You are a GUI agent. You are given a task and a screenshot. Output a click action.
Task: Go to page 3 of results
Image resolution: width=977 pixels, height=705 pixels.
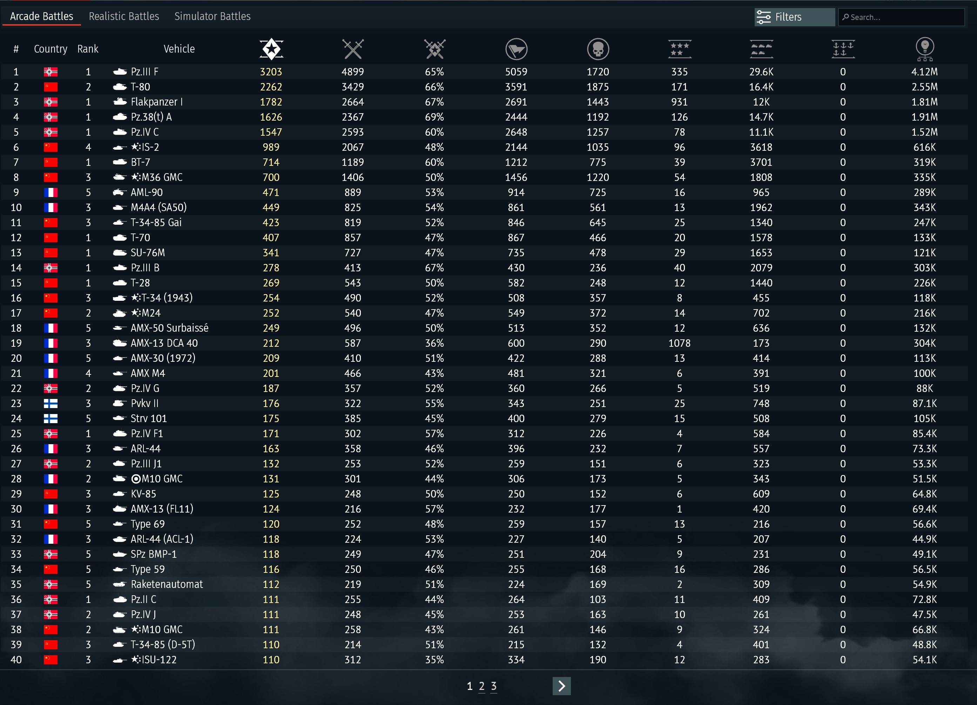tap(494, 686)
